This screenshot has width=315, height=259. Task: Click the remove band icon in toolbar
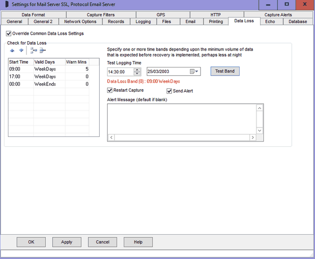point(43,50)
